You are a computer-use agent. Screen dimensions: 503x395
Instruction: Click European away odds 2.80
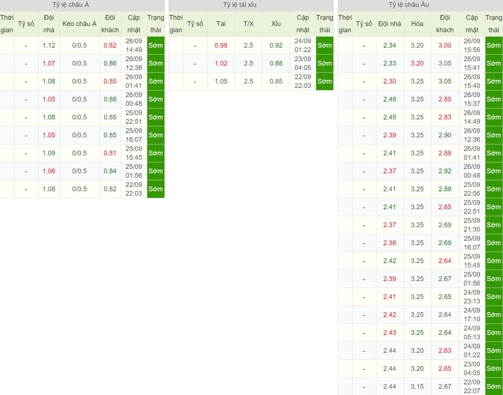(445, 99)
